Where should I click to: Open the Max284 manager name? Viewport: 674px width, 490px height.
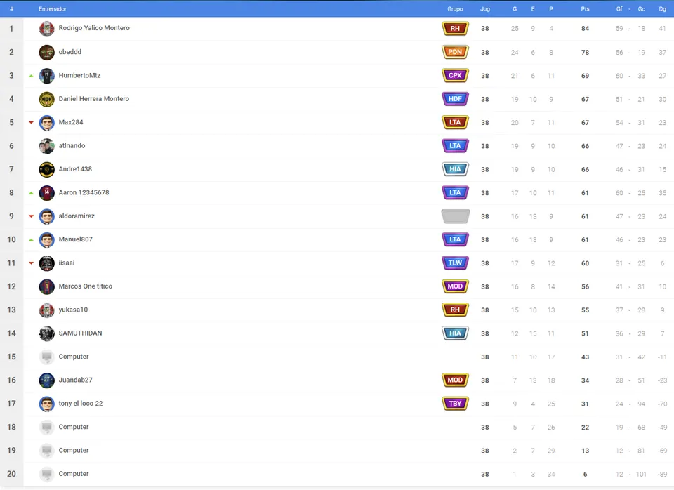click(71, 122)
